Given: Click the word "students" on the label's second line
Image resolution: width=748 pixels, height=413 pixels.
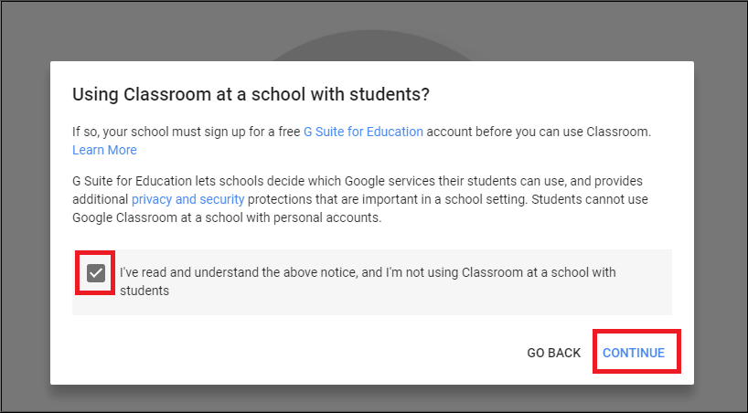Looking at the screenshot, I should pyautogui.click(x=144, y=291).
